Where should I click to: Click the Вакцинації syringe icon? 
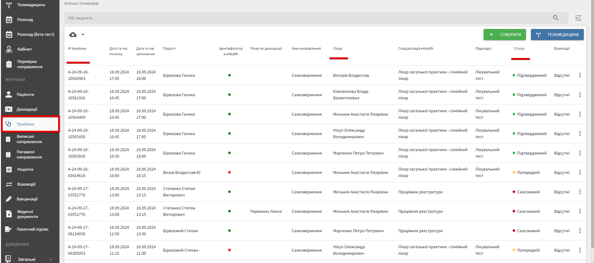point(9,199)
